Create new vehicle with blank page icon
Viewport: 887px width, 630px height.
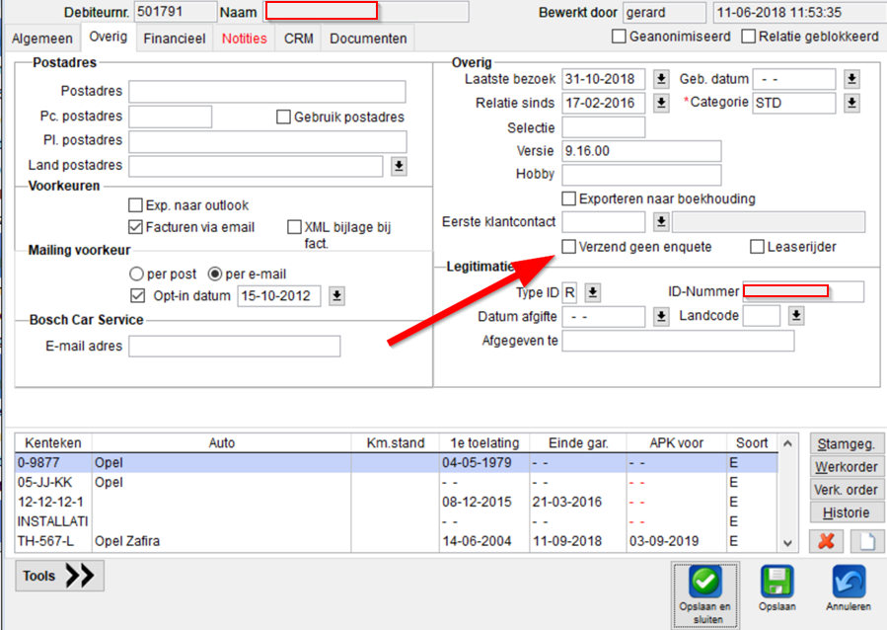(x=867, y=541)
